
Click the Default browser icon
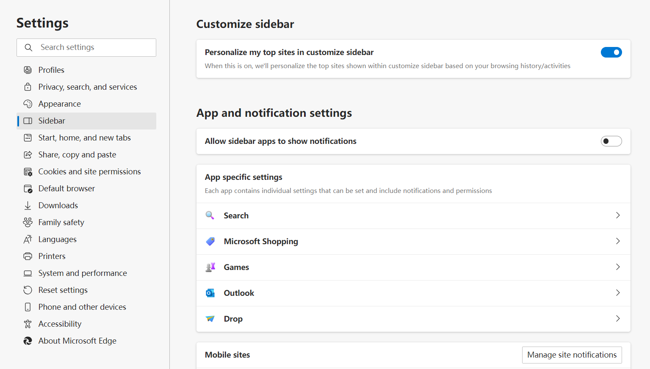(x=28, y=188)
